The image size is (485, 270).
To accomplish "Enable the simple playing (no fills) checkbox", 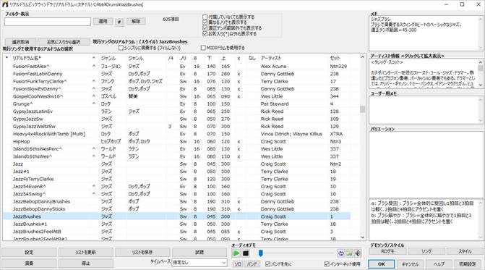I will click(x=121, y=48).
